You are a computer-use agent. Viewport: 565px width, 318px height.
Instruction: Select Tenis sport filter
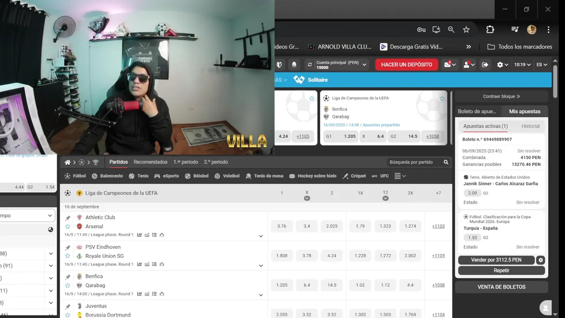(139, 176)
